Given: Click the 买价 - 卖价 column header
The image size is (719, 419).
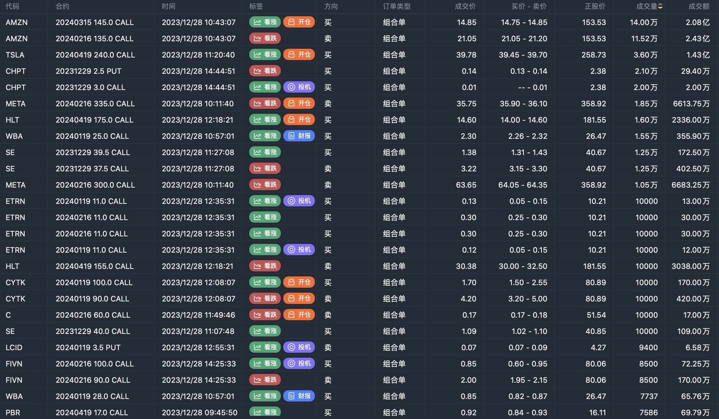Looking at the screenshot, I should click(x=529, y=7).
